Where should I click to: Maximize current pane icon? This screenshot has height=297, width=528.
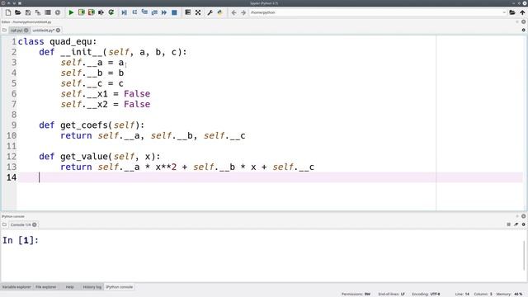pyautogui.click(x=188, y=12)
